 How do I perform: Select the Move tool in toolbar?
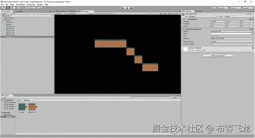8,8
